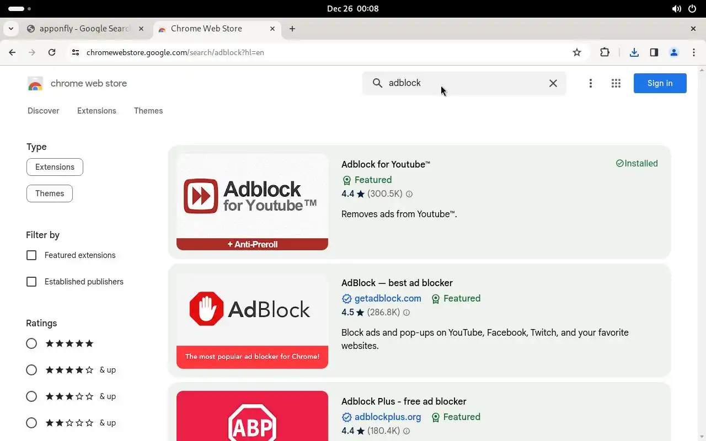Filter by Themes type chip
Image resolution: width=706 pixels, height=441 pixels.
(x=50, y=193)
